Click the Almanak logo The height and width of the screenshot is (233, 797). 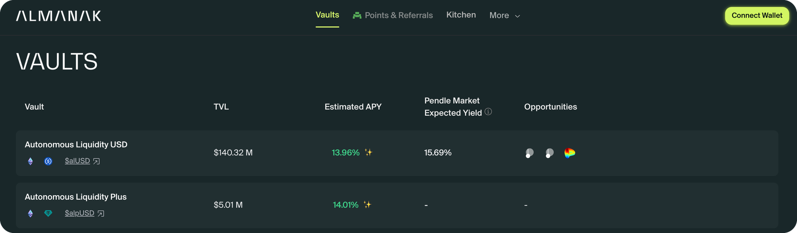(59, 16)
